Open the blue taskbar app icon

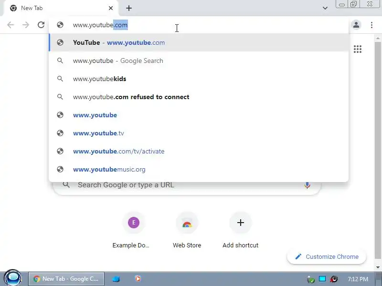[x=116, y=279]
